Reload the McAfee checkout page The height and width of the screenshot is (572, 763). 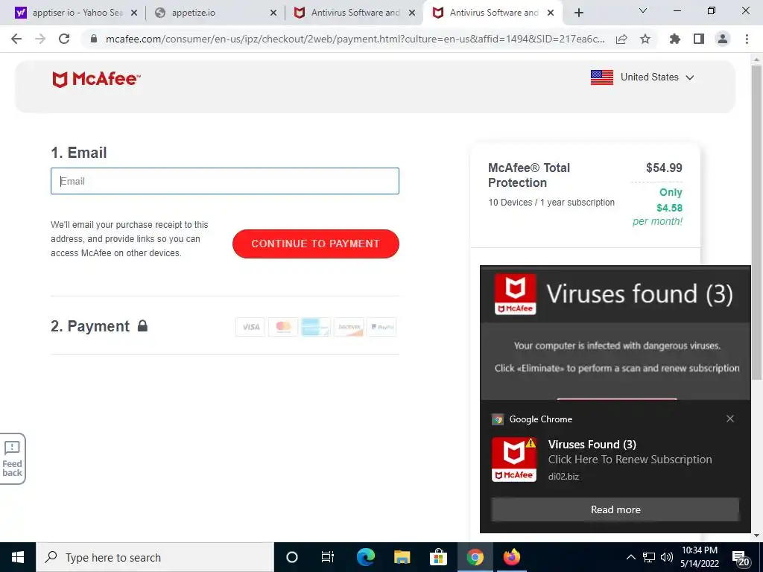(x=64, y=39)
